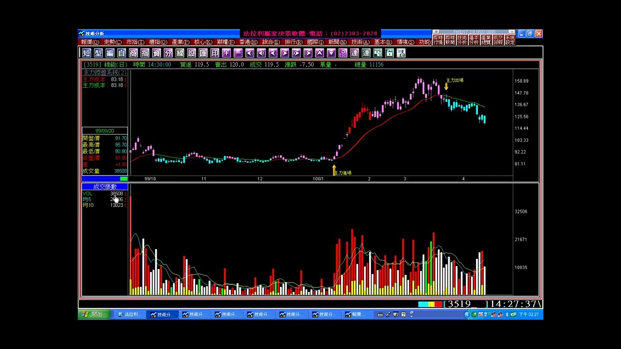
Task: Click the jump-to-last arrow icon
Action: click(308, 53)
